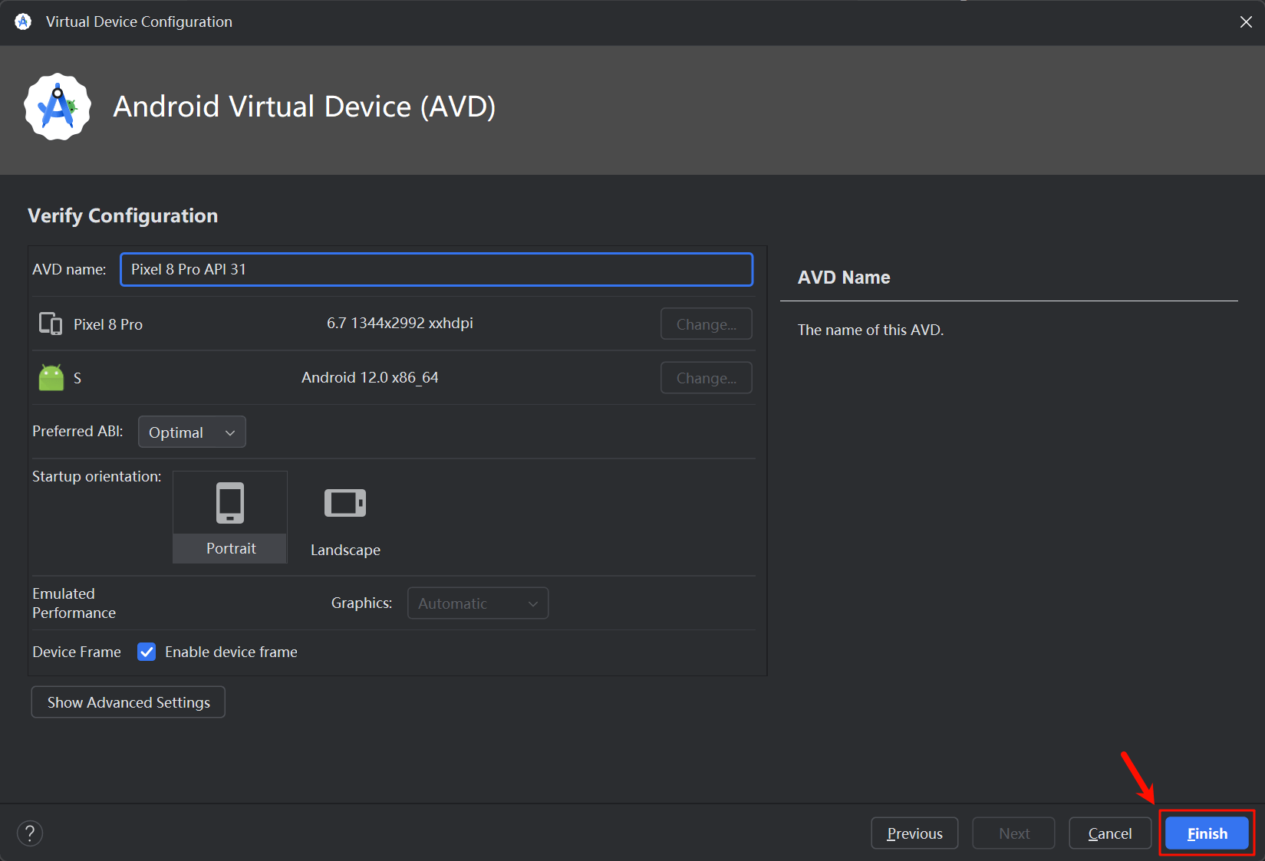Click the Finish button

(x=1207, y=833)
